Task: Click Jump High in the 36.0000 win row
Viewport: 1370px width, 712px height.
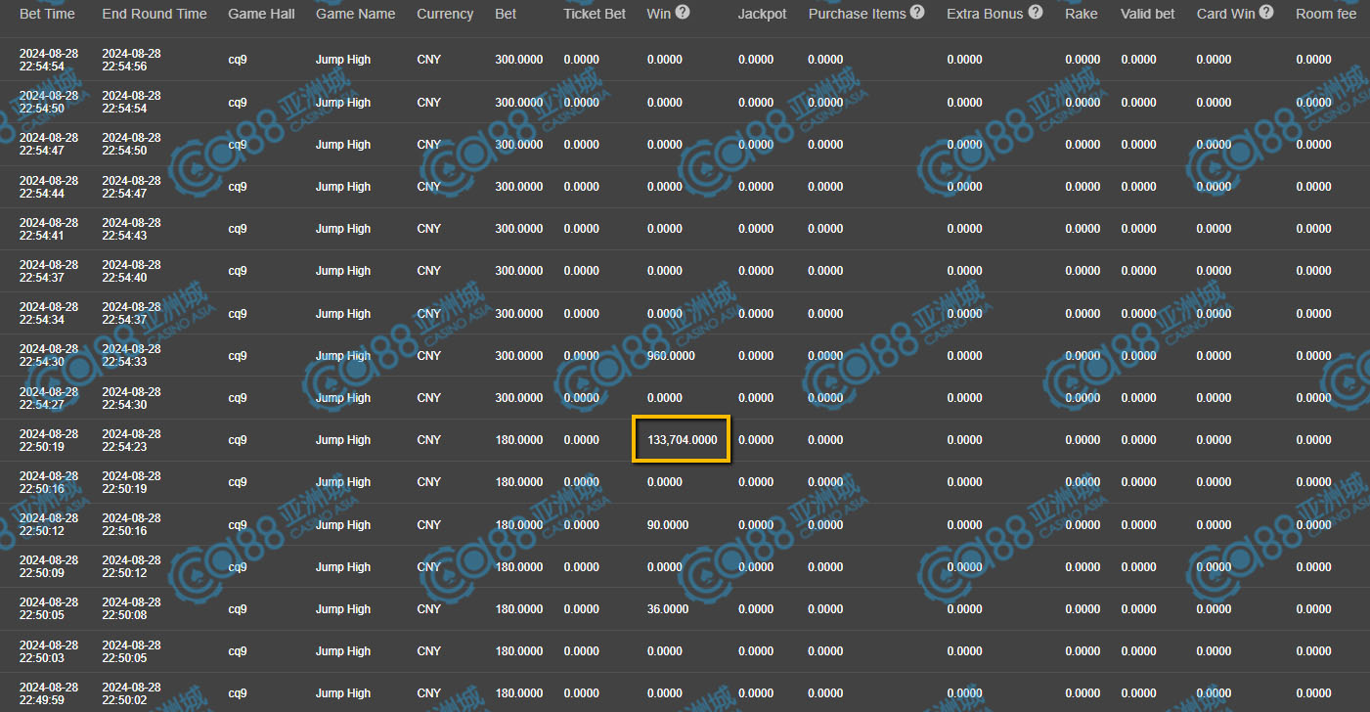Action: point(343,609)
